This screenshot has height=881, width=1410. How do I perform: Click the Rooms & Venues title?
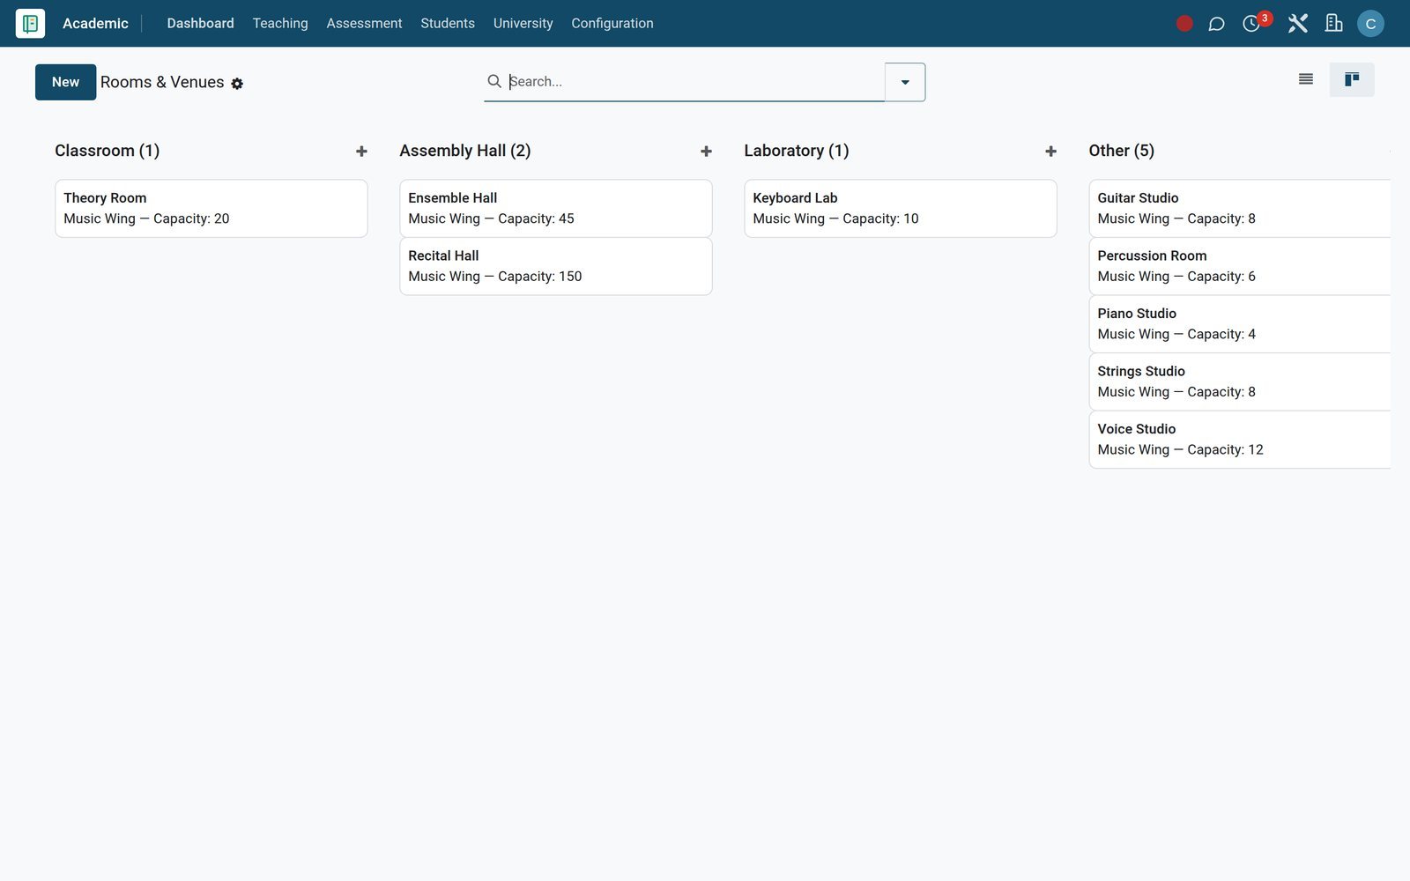[162, 82]
